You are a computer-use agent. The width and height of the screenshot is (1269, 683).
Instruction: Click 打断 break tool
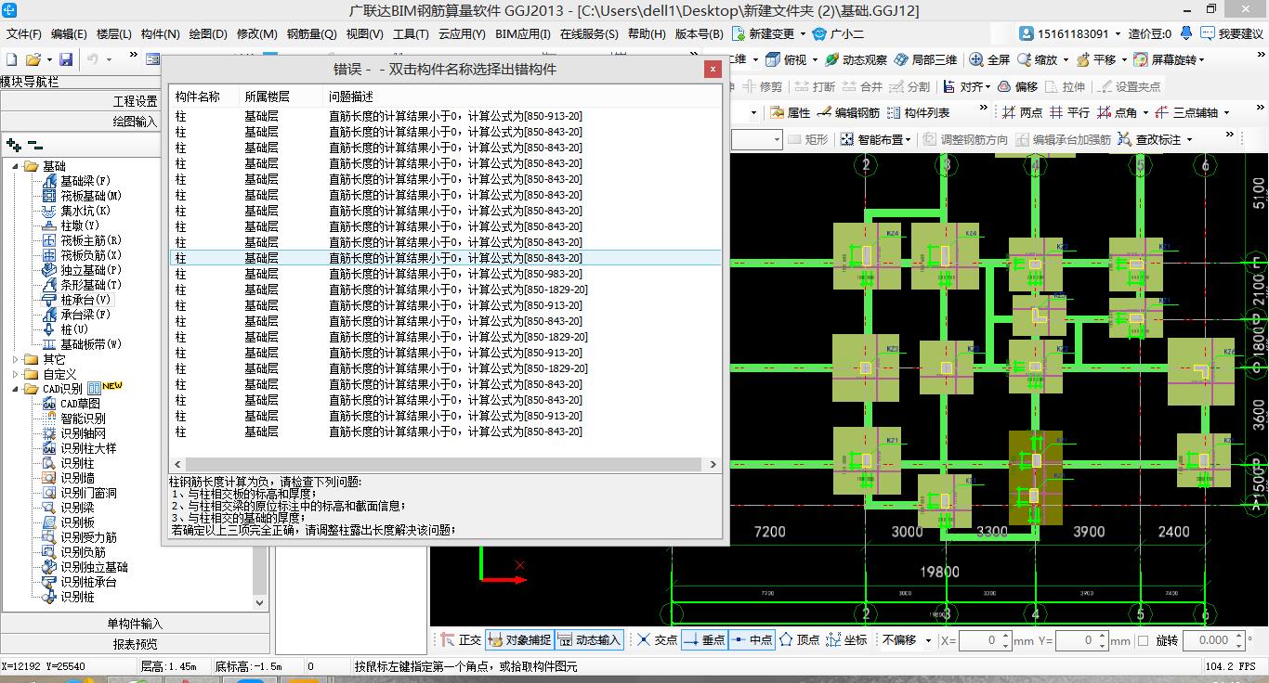[x=814, y=86]
